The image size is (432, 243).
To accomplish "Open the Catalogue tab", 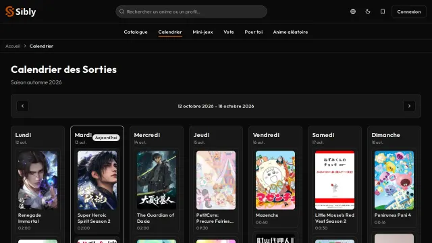I will click(x=136, y=32).
